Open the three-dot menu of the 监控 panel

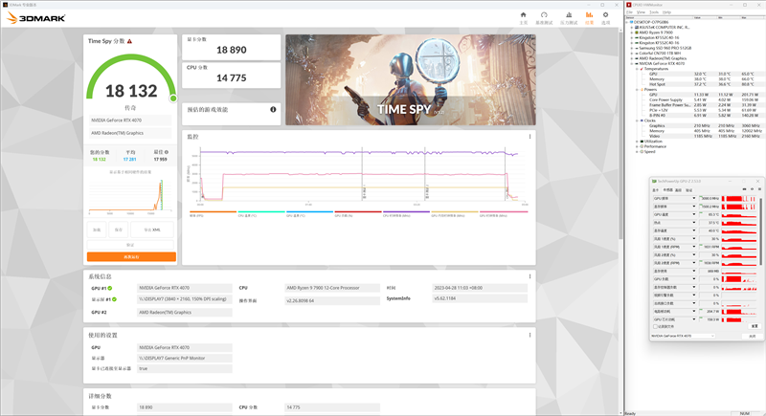tap(529, 137)
